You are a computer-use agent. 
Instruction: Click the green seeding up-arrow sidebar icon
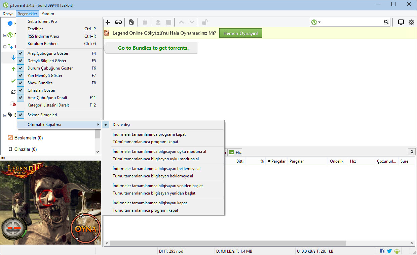13,69
